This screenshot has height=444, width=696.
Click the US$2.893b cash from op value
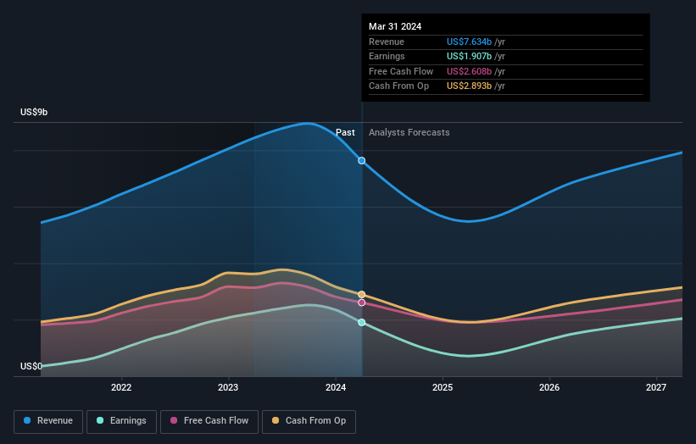tap(469, 86)
